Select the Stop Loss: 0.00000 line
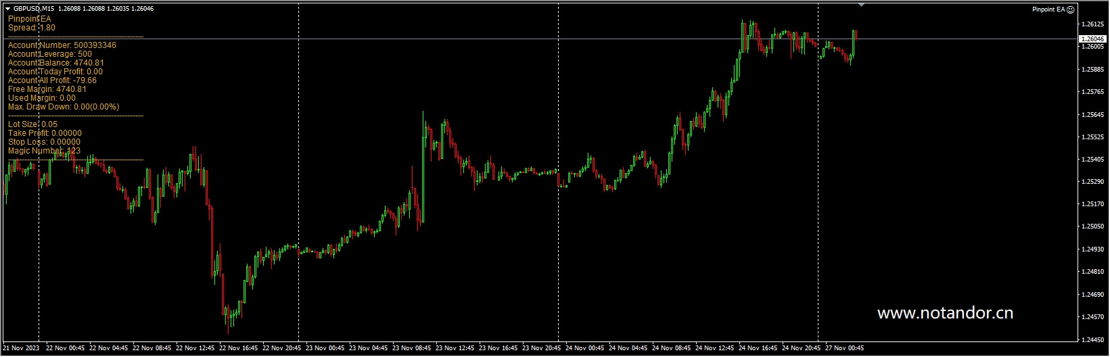Screen dimensions: 1110x357 44,142
